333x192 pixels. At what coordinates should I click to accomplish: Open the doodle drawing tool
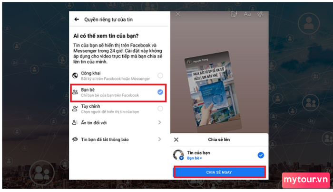260,14
